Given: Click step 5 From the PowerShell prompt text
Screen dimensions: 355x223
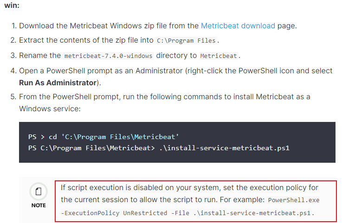Looking at the screenshot, I should tap(165, 102).
